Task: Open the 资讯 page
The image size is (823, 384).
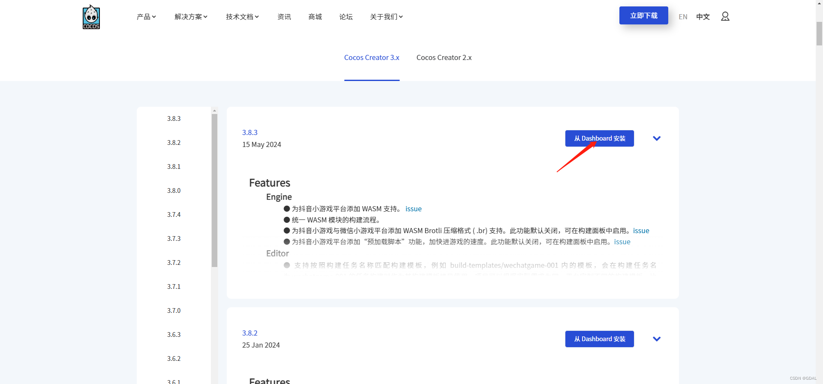Action: [284, 17]
